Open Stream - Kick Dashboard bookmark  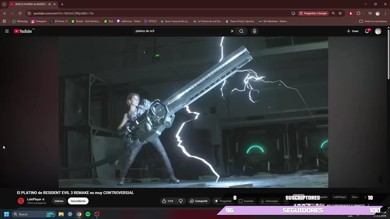click(x=86, y=21)
